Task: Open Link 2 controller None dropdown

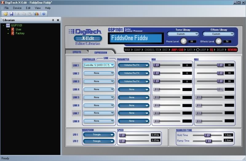Action: coord(99,73)
